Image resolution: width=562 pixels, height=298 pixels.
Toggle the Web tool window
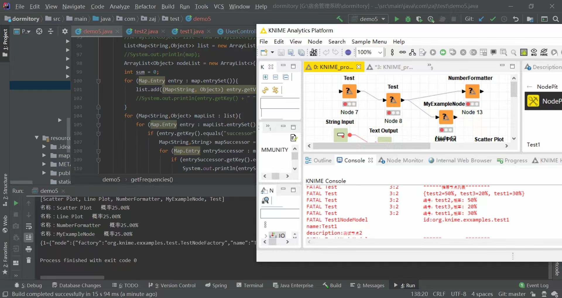5,224
